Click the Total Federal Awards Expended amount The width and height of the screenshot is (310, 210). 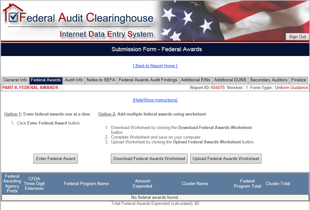click(197, 204)
